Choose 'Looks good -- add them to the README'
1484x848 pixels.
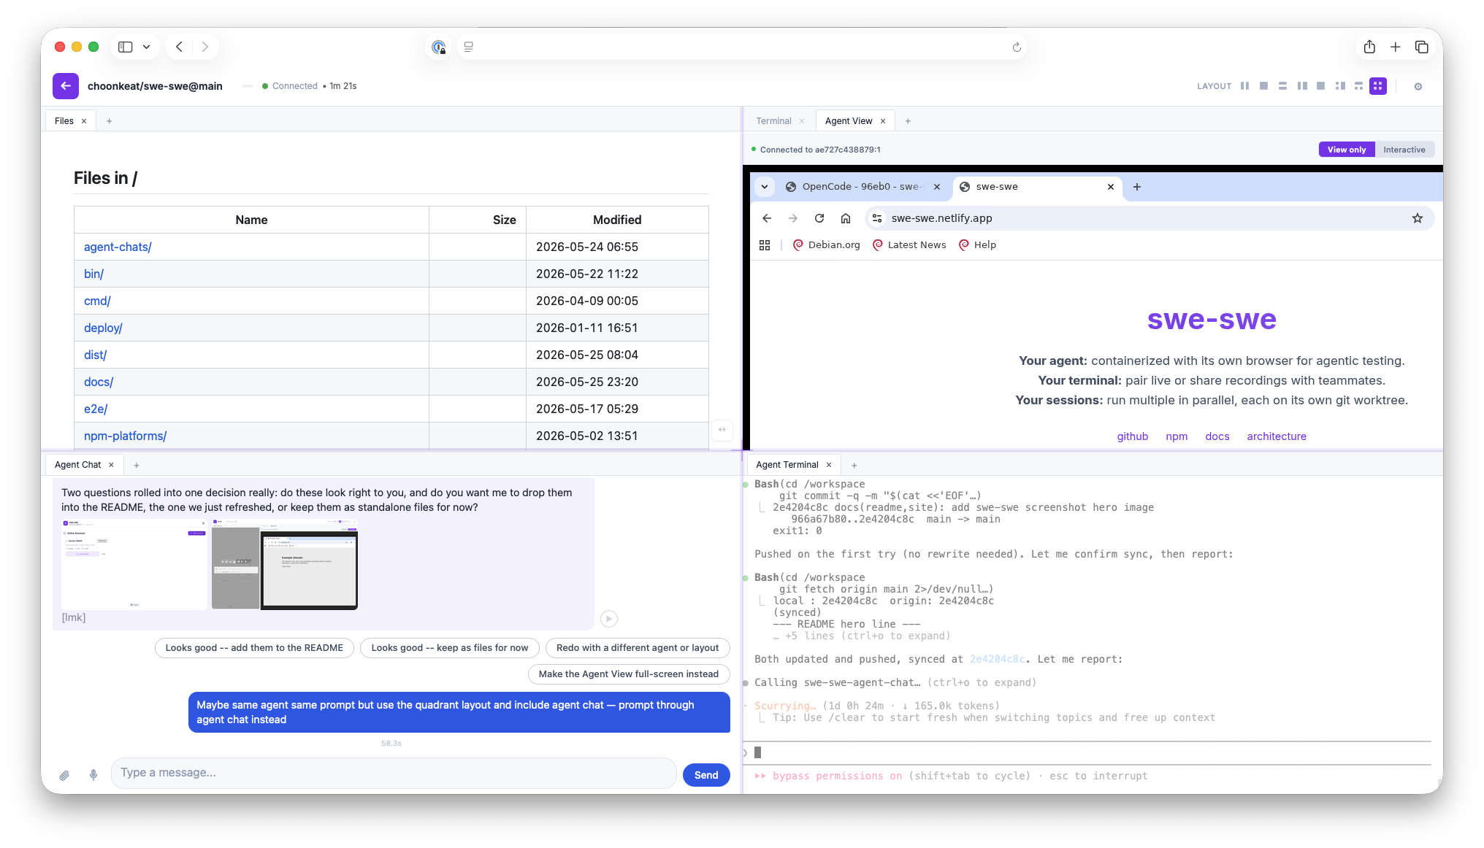click(x=254, y=648)
